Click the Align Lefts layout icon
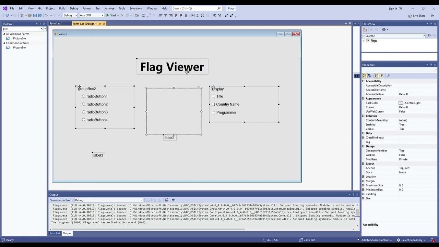The width and height of the screenshot is (439, 247). 160,15
